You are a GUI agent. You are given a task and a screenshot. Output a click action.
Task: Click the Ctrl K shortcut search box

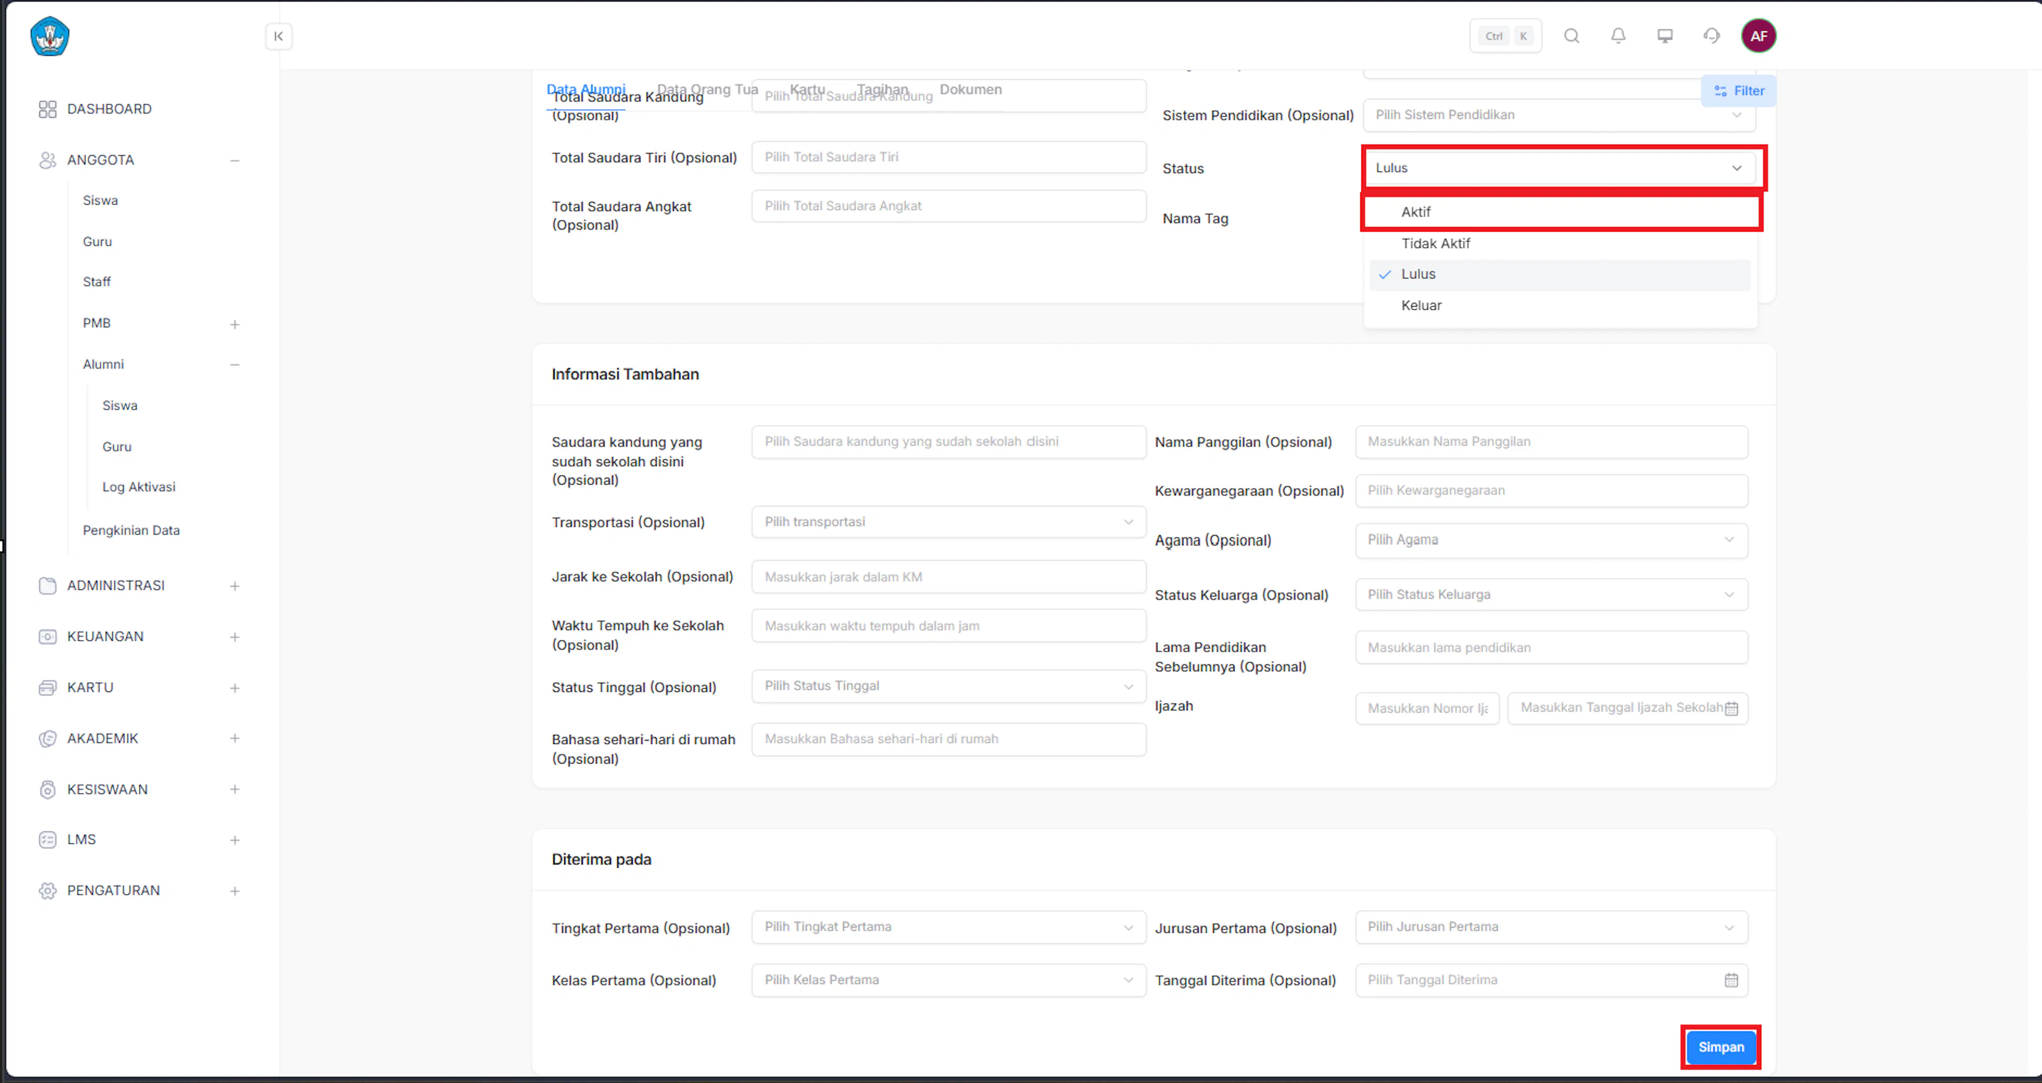pos(1504,36)
